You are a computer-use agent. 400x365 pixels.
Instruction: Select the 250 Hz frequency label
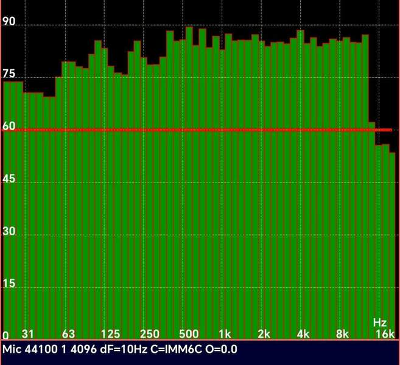tap(150, 334)
